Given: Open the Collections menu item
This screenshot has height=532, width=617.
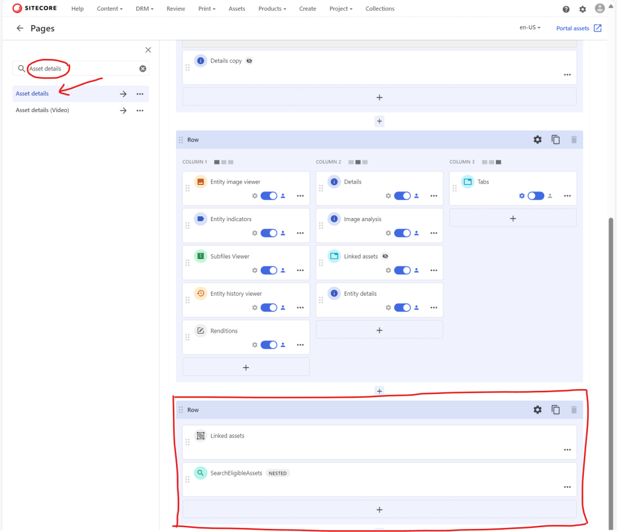Looking at the screenshot, I should tap(380, 9).
